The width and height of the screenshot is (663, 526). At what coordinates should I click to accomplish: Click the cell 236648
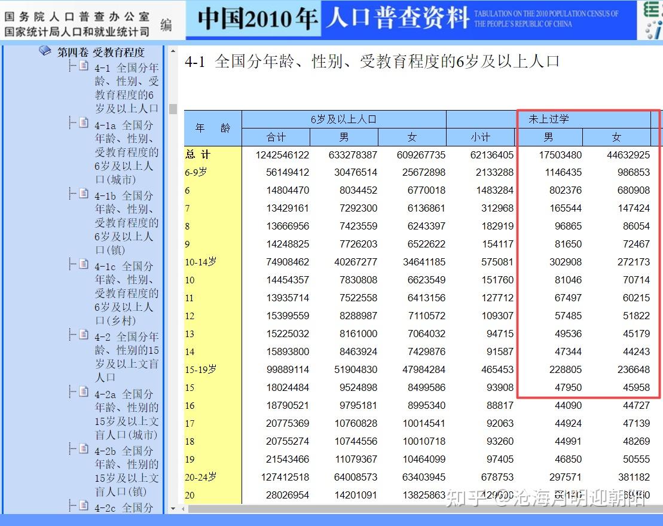tap(633, 369)
